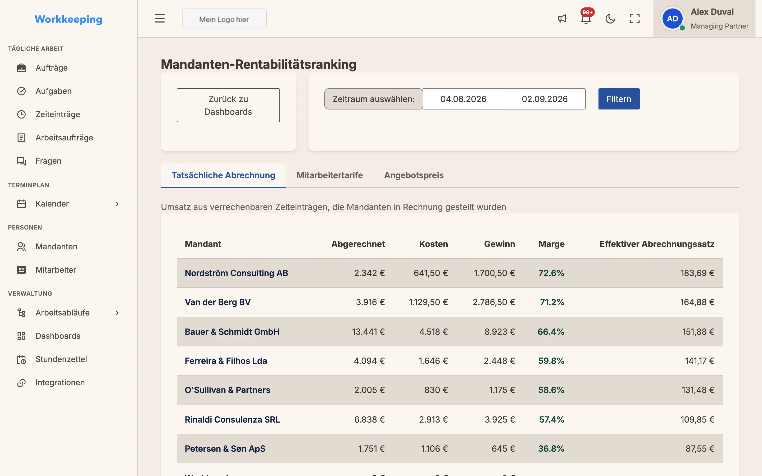Click the Mandanten people icon
The height and width of the screenshot is (476, 762).
click(x=21, y=246)
